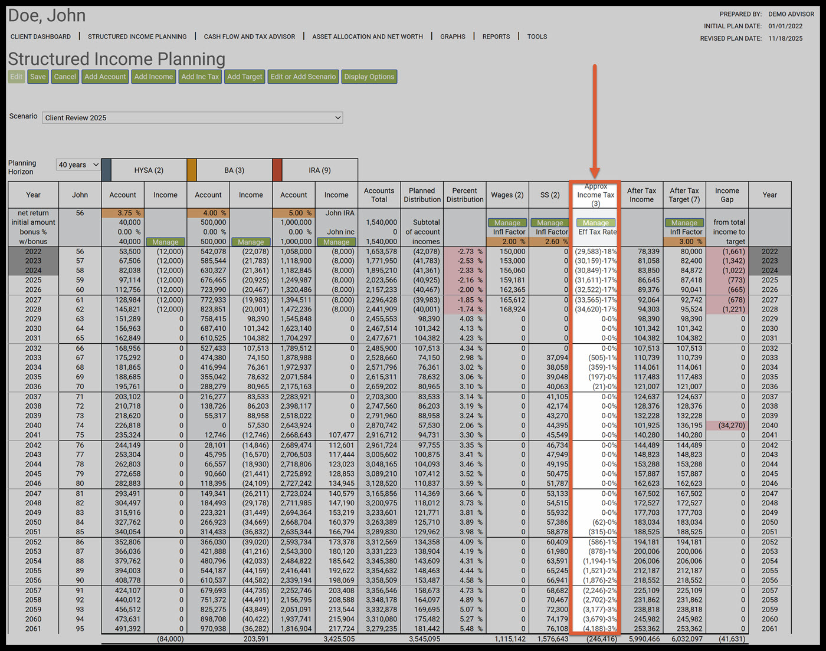Open the Reports menu

[x=496, y=37]
